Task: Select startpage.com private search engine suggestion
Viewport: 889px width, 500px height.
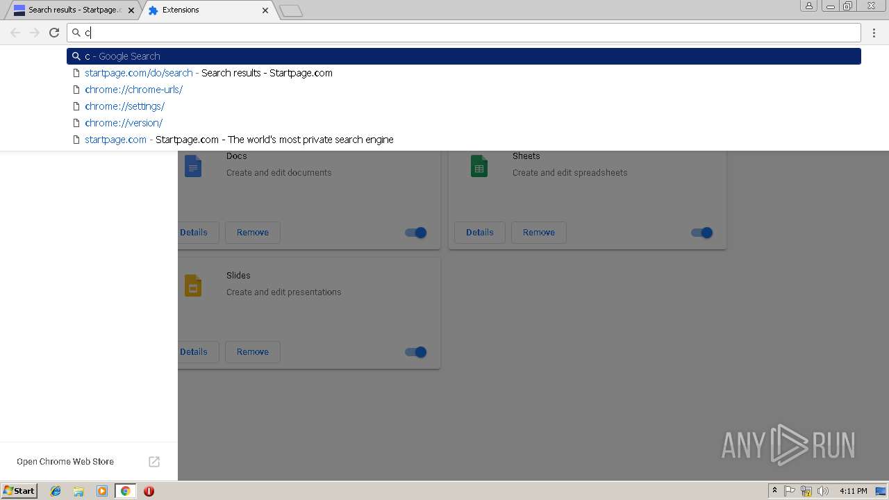Action: tap(464, 140)
